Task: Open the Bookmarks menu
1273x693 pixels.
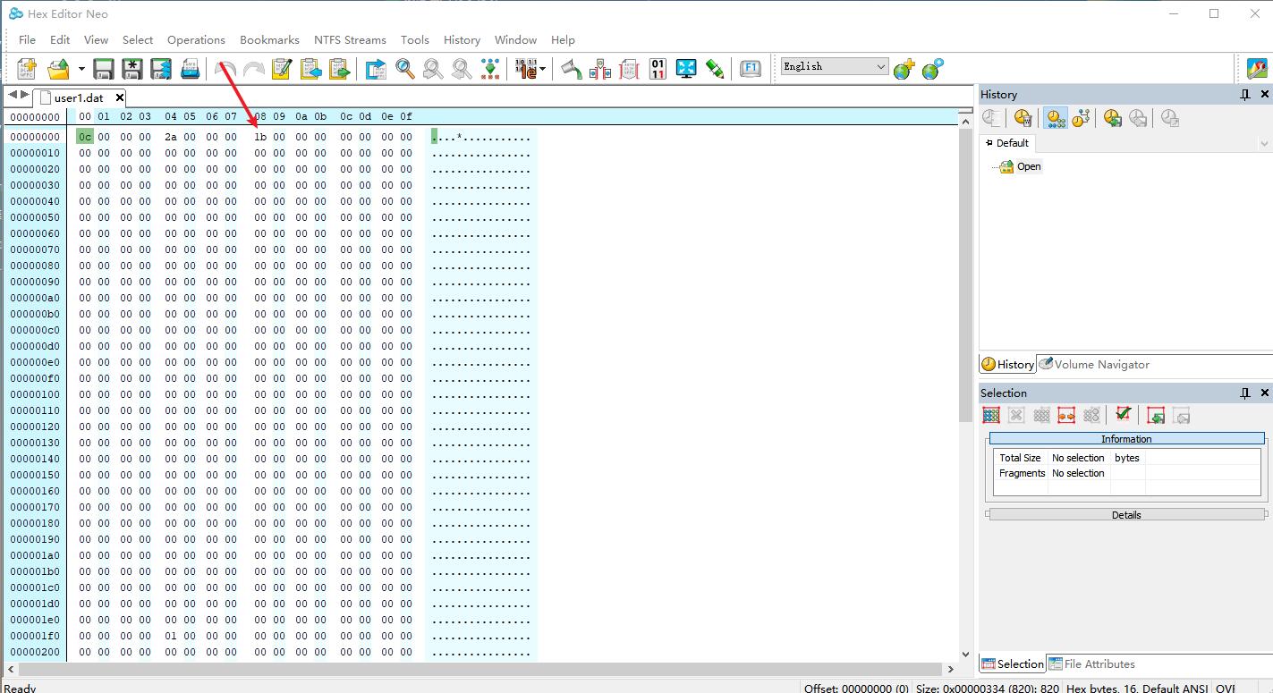Action: [269, 39]
